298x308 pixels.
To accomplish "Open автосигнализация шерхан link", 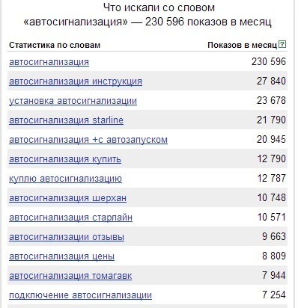I will [67, 198].
